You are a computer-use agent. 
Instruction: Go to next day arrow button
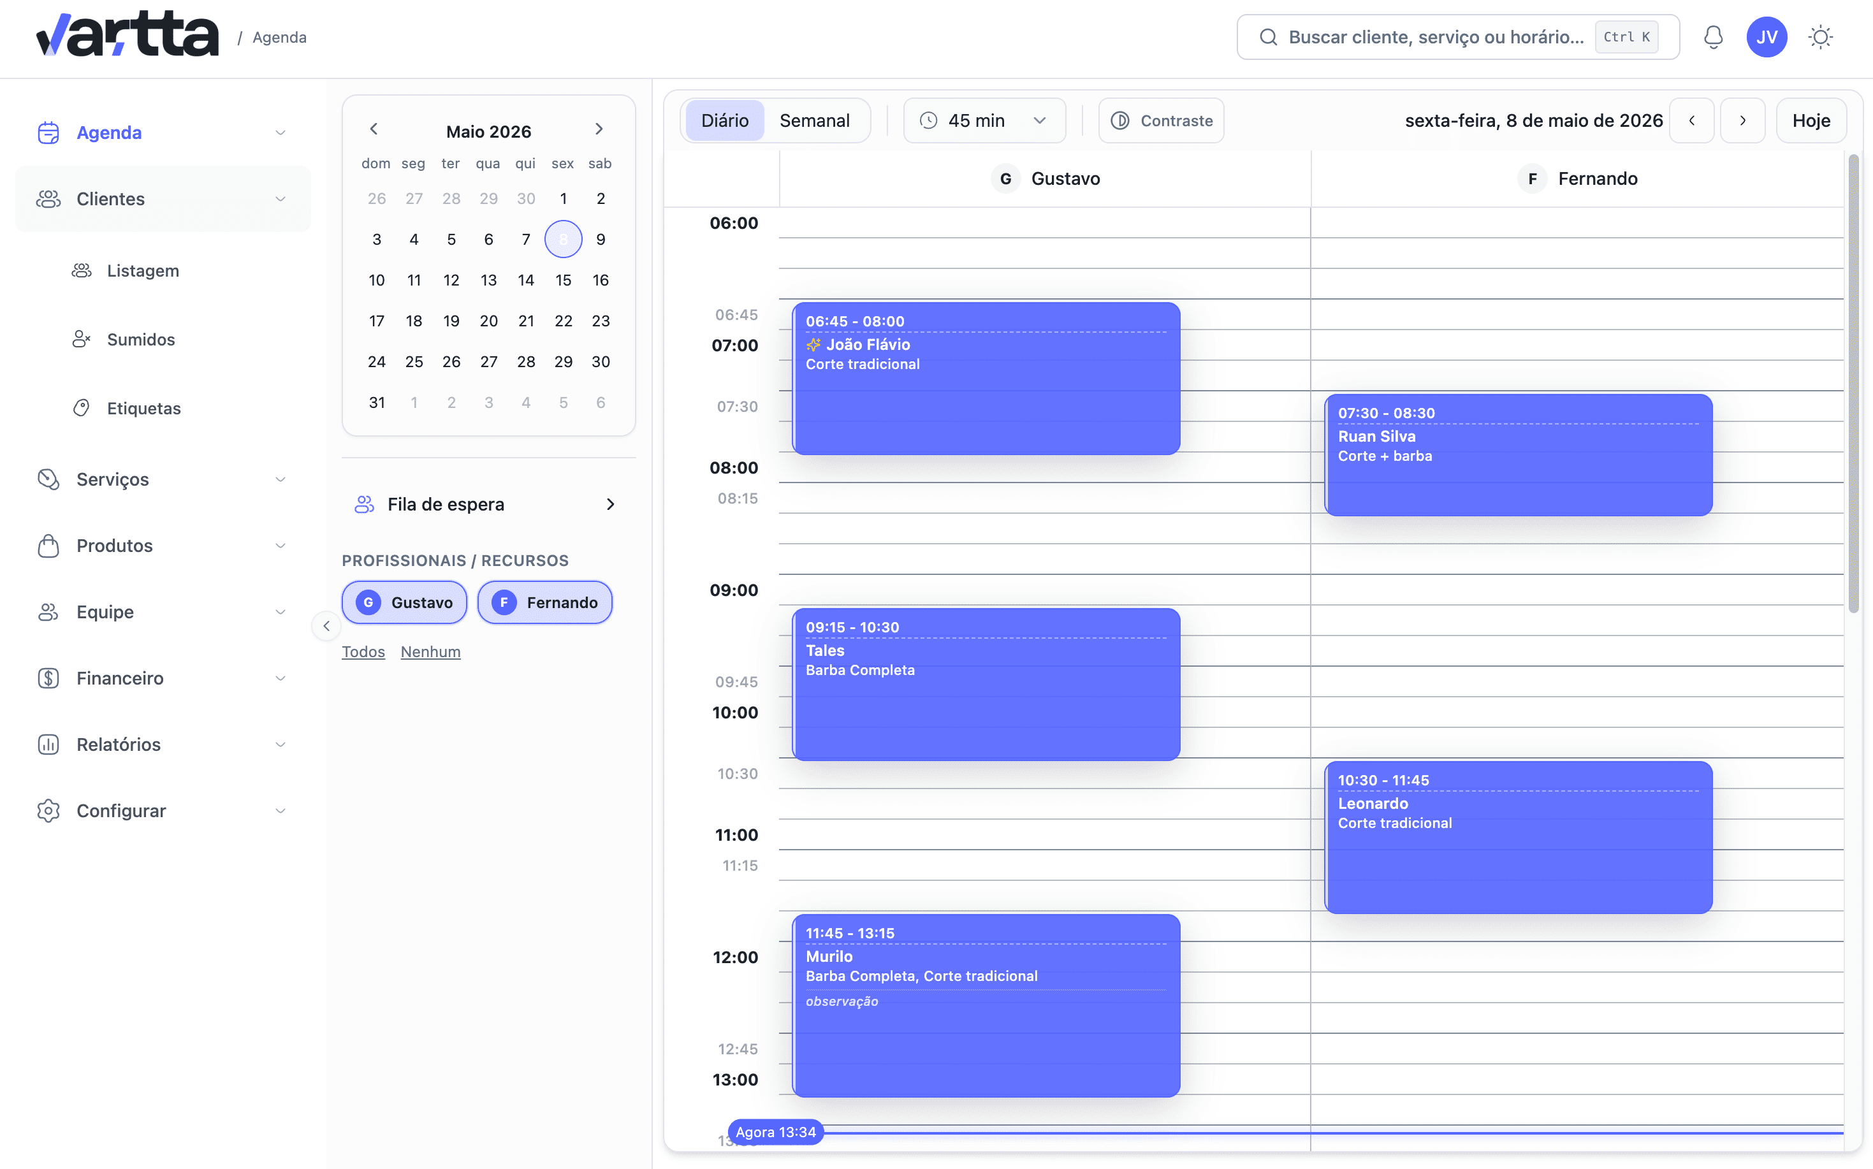click(x=1742, y=120)
